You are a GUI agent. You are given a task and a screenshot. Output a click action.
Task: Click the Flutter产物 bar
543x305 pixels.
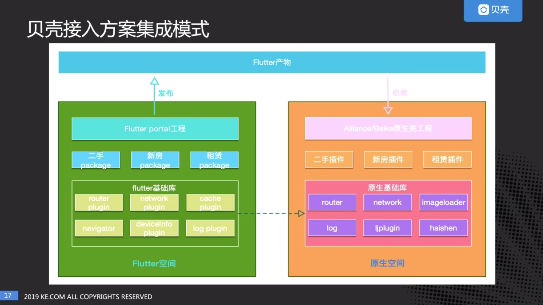pos(272,62)
